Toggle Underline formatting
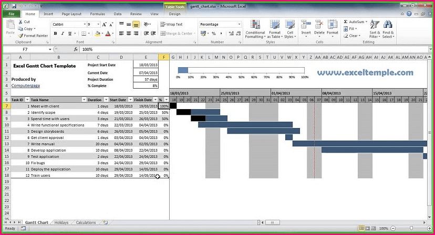The width and height of the screenshot is (435, 235). 70,34
